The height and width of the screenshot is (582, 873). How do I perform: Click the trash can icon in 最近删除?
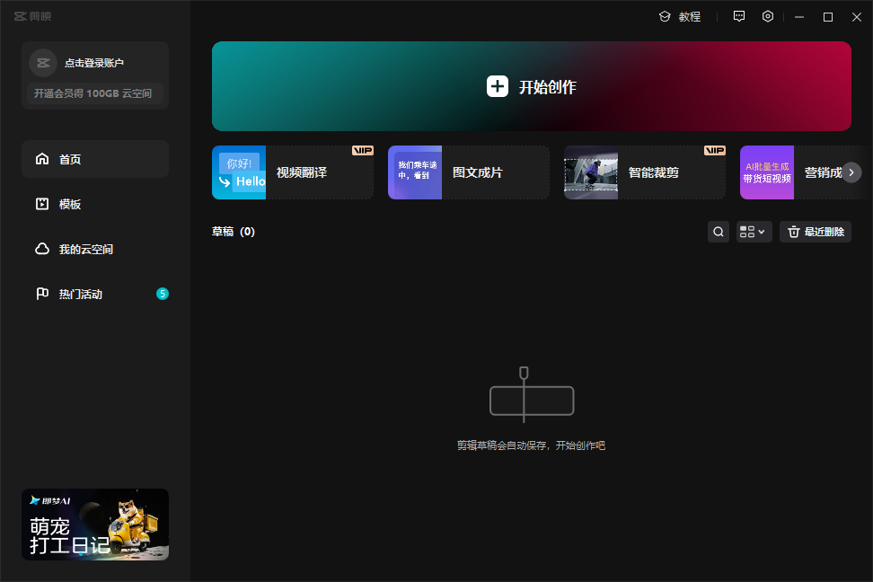point(794,232)
